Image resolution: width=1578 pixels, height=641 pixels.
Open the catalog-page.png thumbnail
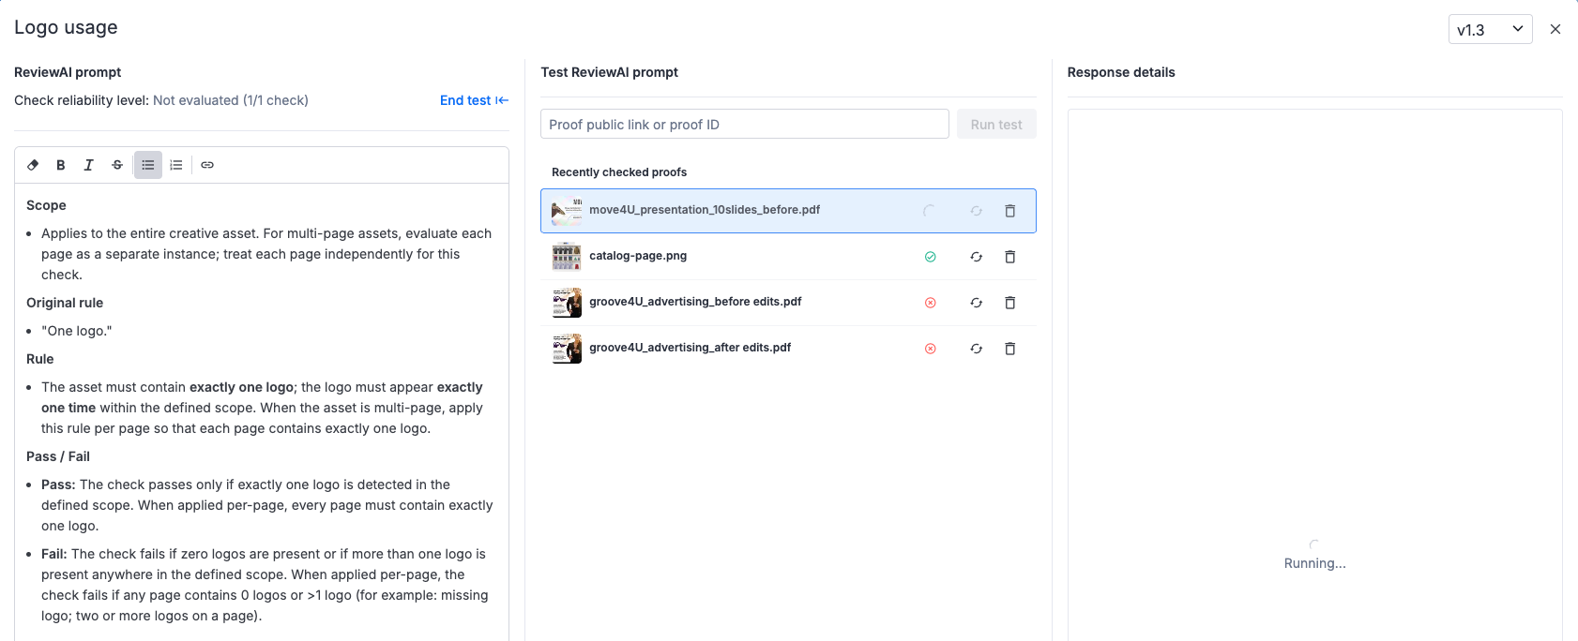pos(567,256)
